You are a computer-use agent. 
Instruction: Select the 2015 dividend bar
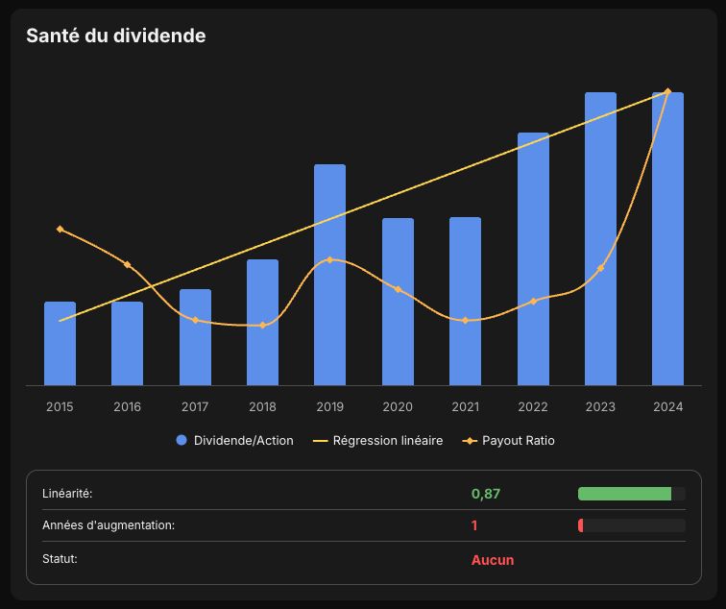pyautogui.click(x=60, y=343)
